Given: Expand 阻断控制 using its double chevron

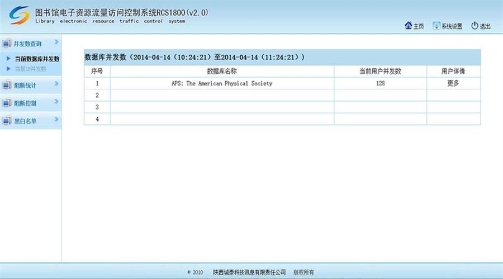Looking at the screenshot, I should pos(56,102).
